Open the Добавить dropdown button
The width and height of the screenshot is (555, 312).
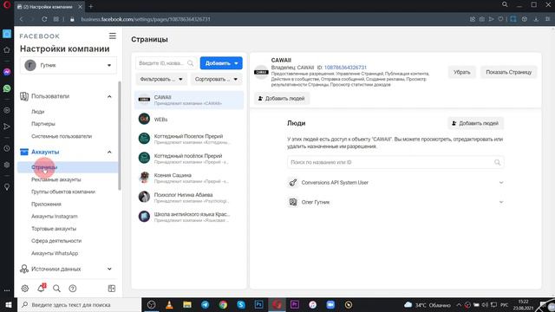(x=221, y=63)
